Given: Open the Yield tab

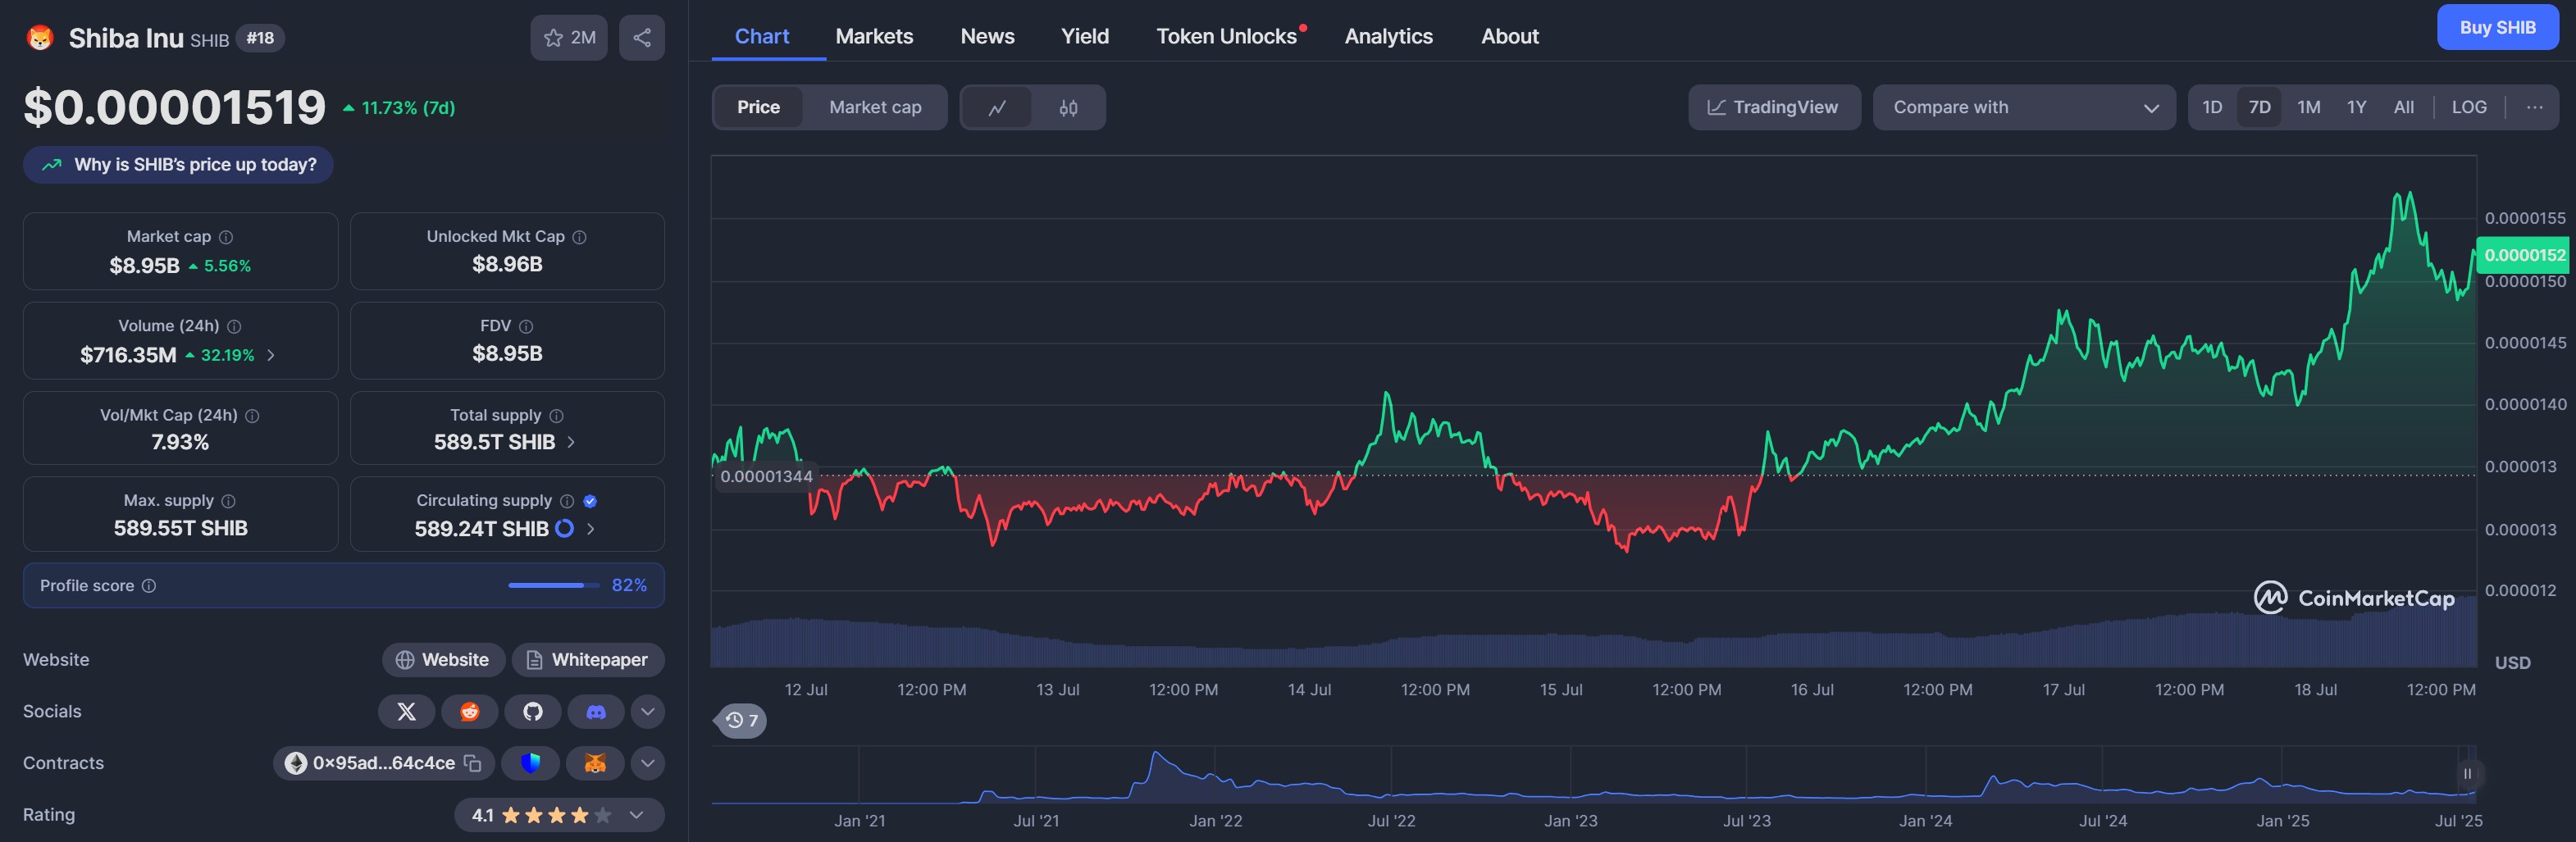Looking at the screenshot, I should coord(1085,36).
